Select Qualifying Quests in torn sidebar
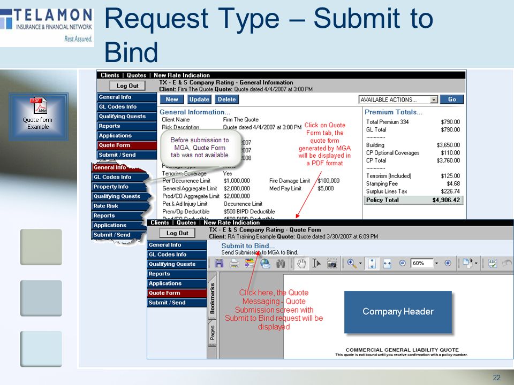This screenshot has width=514, height=385. tap(120, 196)
